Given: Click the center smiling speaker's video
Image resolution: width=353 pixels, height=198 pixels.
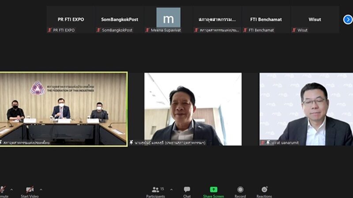Looking at the screenshot, I should (x=193, y=109).
